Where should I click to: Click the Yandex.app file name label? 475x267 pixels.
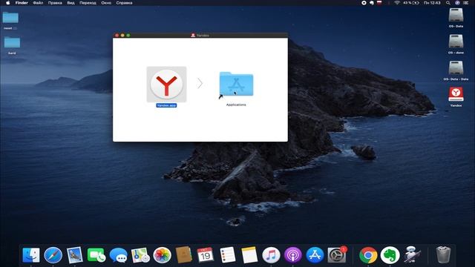point(166,105)
